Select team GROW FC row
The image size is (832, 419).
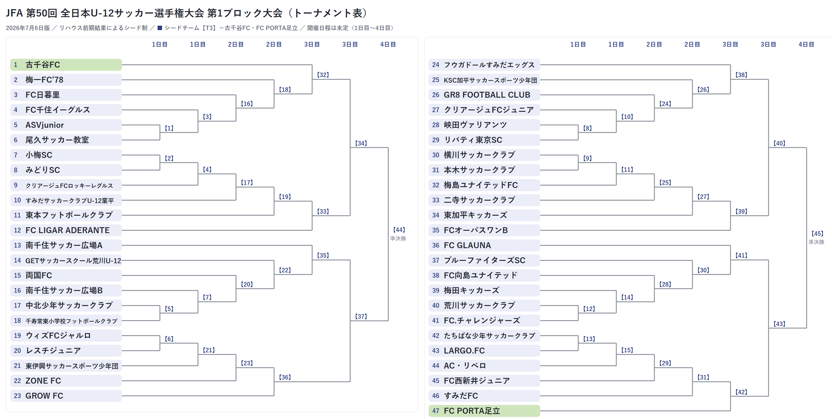pos(66,396)
